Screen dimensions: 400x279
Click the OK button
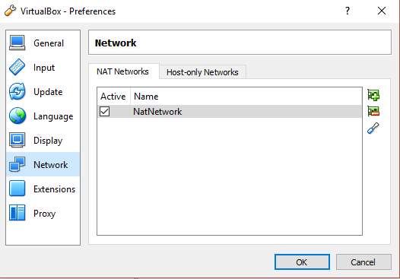tap(302, 262)
